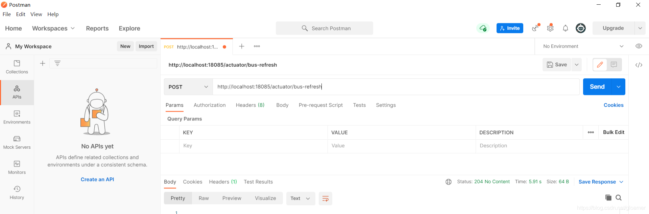Open the Tests tab
Viewport: 649px width, 214px height.
point(359,105)
